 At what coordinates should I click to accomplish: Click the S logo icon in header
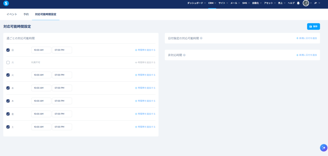pos(6,3)
